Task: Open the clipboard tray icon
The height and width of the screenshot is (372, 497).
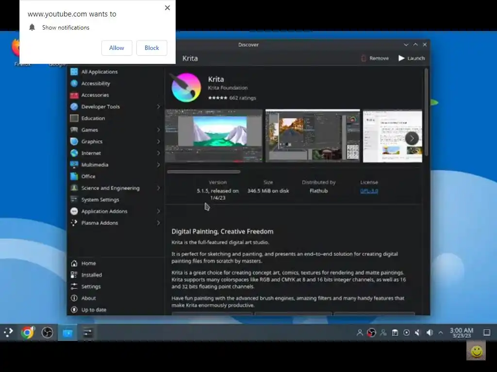Action: coord(395,333)
